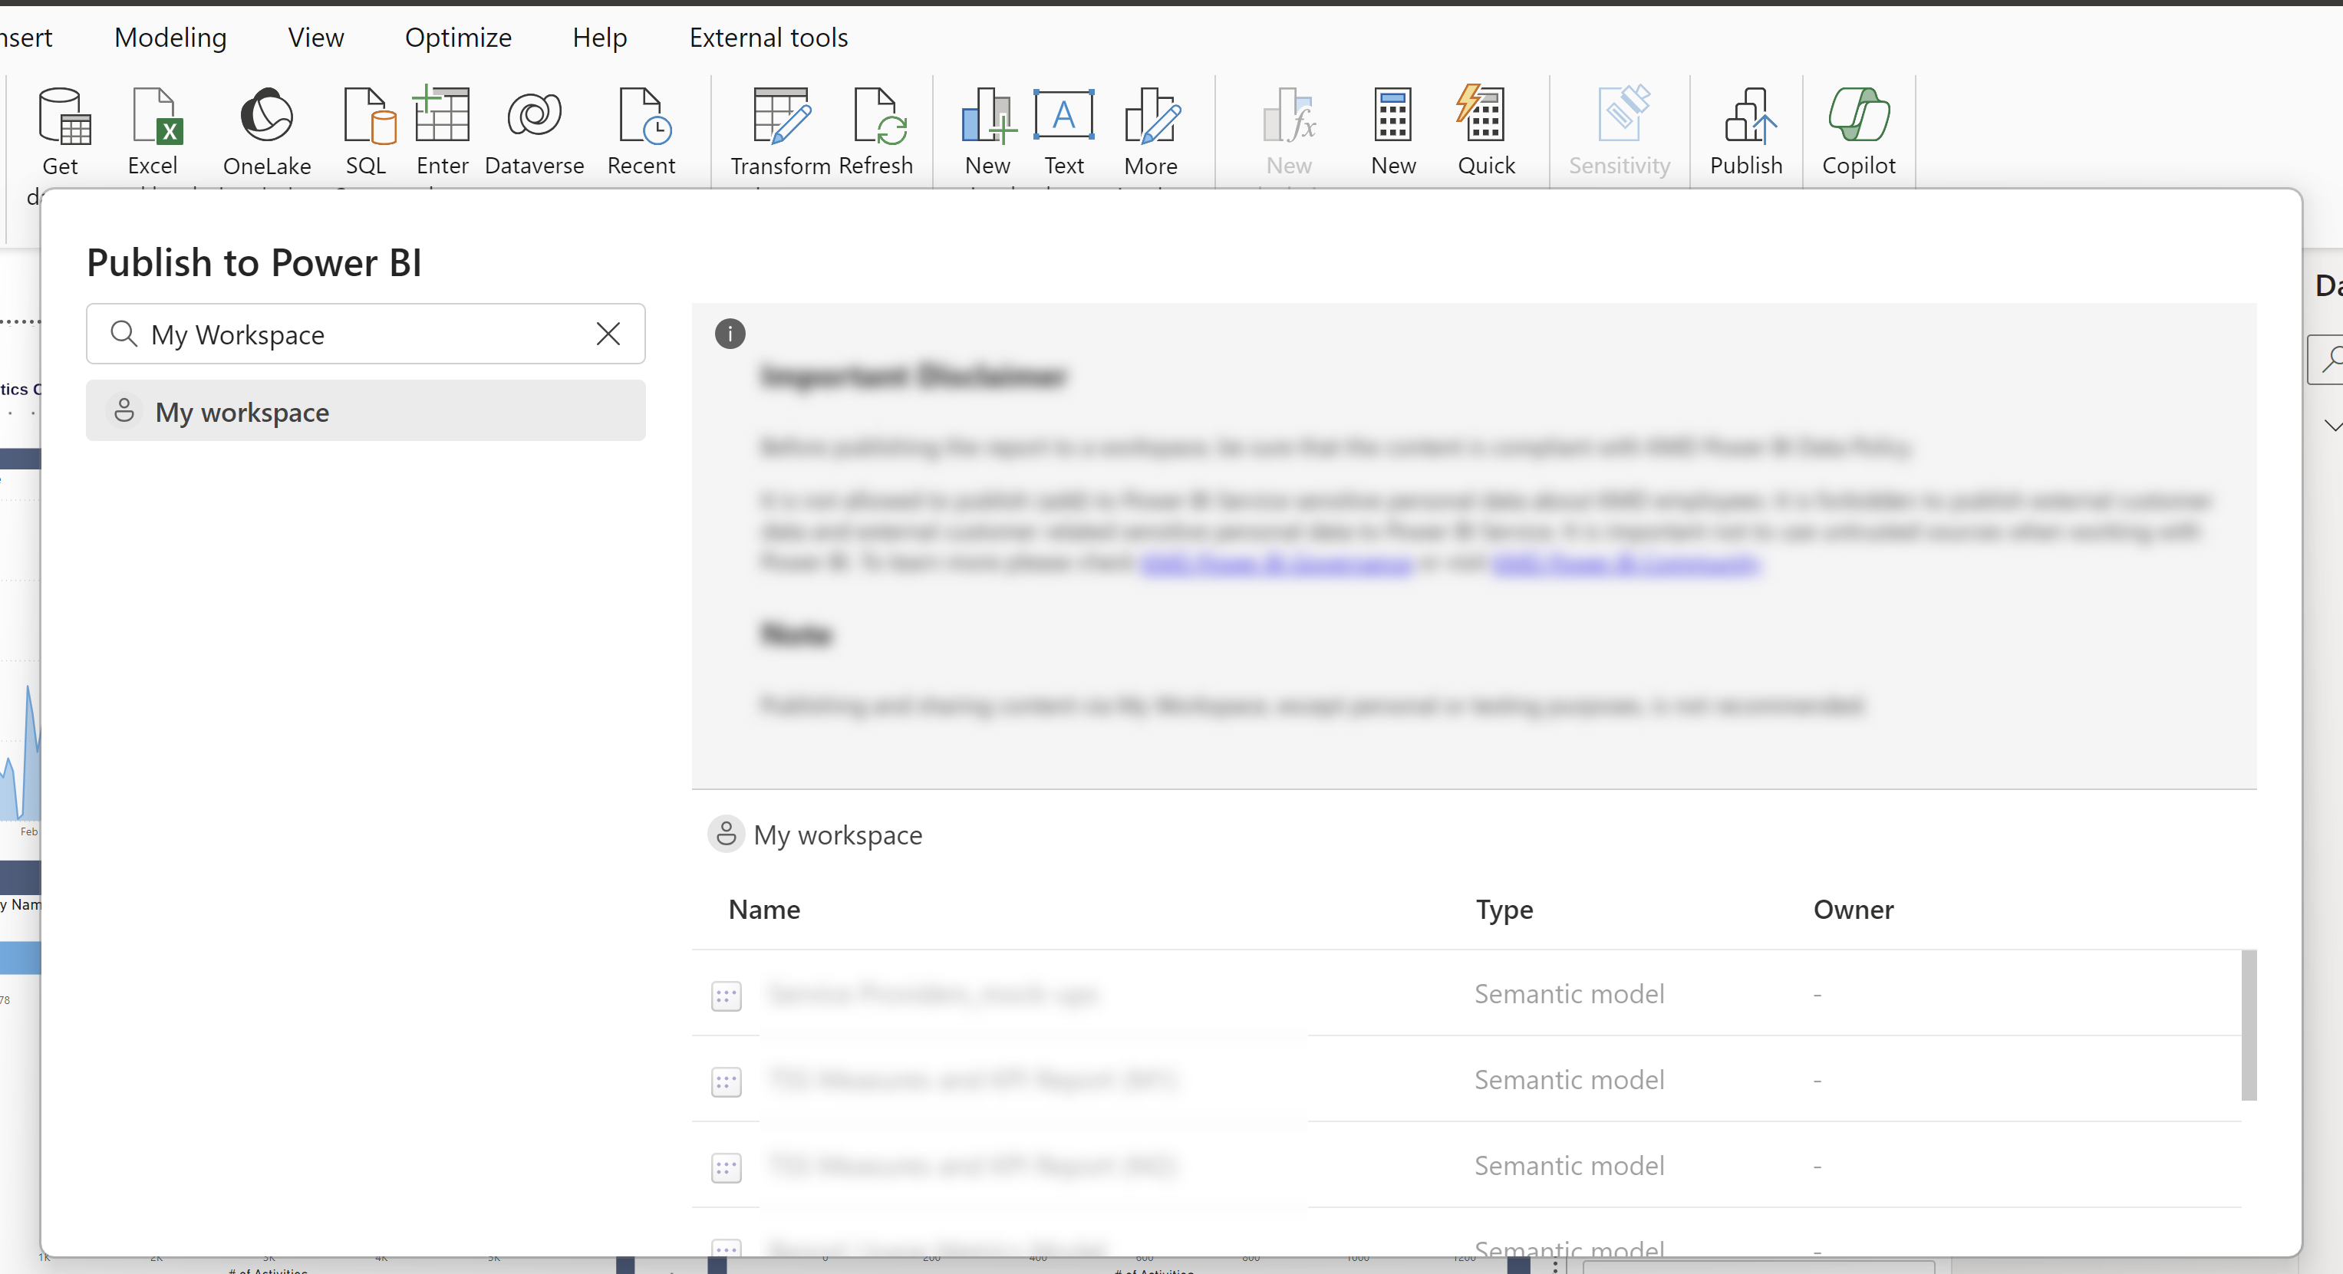Open the View ribbon tab
Screen dimensions: 2343x1274
point(315,38)
